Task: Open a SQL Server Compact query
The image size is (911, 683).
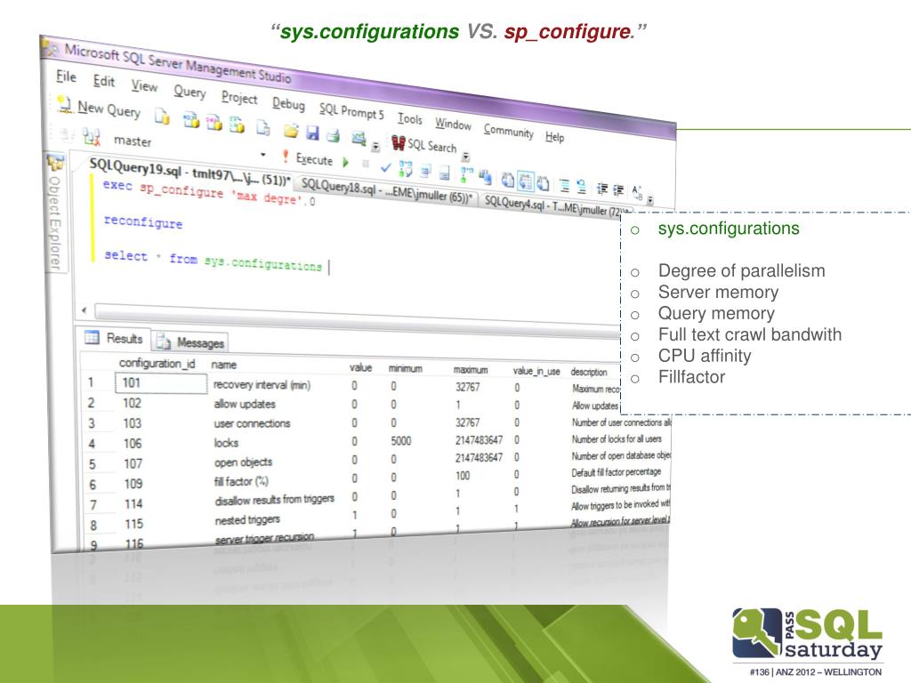Action: 263,127
